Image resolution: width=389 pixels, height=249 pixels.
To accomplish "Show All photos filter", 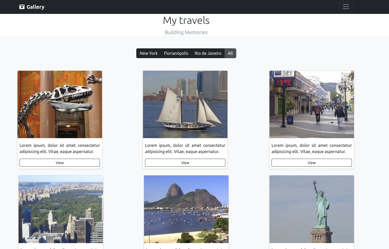I will (x=230, y=53).
